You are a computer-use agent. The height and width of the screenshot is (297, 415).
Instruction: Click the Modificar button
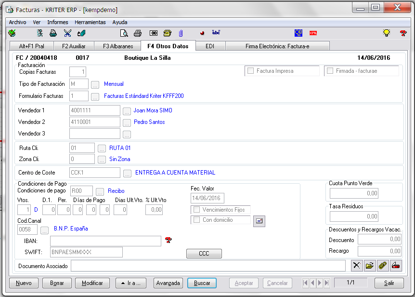92,283
